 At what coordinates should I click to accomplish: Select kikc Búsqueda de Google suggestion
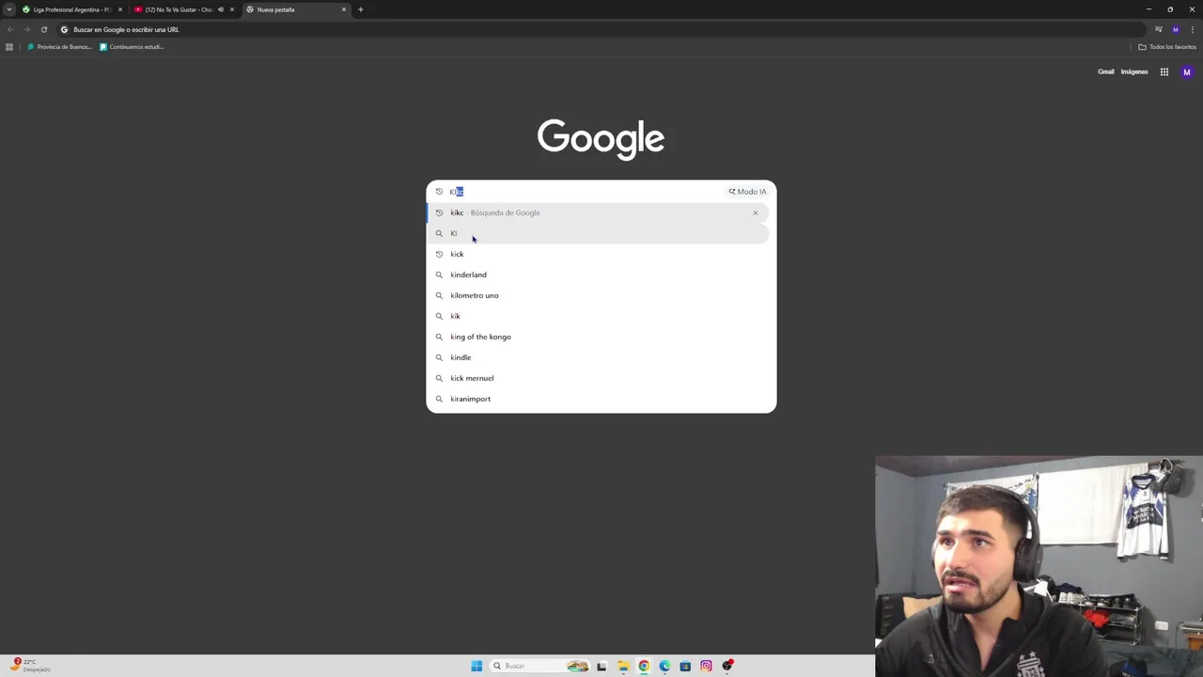click(x=598, y=213)
